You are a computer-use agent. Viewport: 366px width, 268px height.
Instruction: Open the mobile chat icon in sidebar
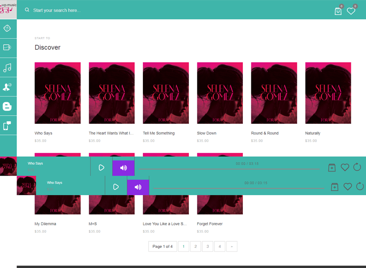point(7,126)
